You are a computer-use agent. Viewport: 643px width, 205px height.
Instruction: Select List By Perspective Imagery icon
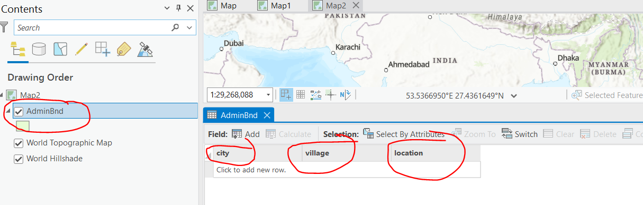pos(144,50)
